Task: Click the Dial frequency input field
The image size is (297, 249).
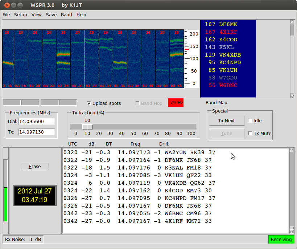Action: pyautogui.click(x=36, y=121)
